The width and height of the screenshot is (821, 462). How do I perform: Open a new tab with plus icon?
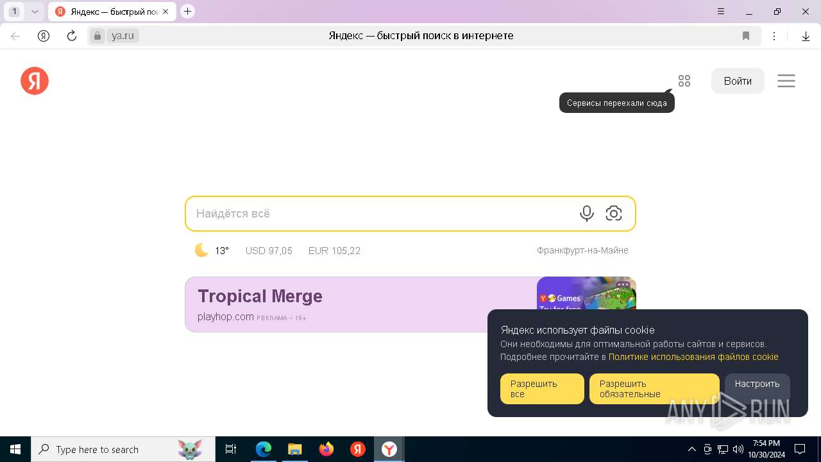pos(187,12)
